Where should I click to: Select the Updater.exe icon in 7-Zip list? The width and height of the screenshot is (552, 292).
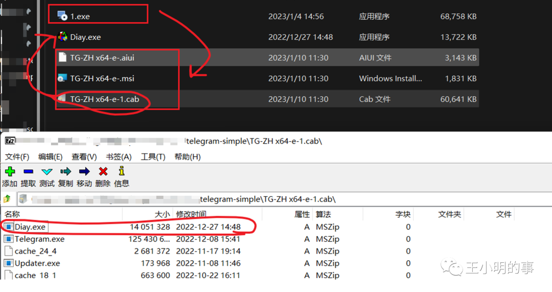point(9,263)
